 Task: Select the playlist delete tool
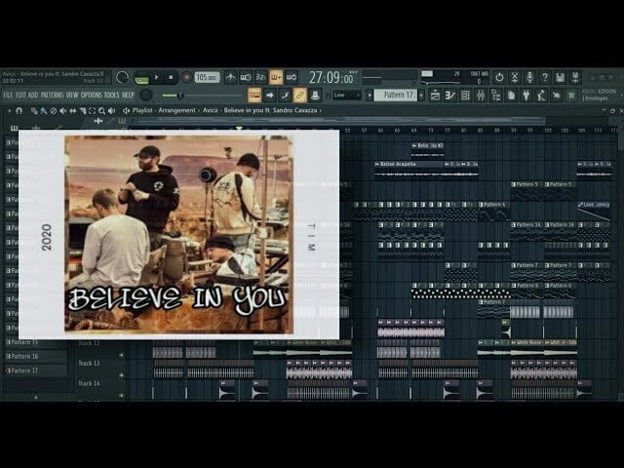click(x=54, y=110)
